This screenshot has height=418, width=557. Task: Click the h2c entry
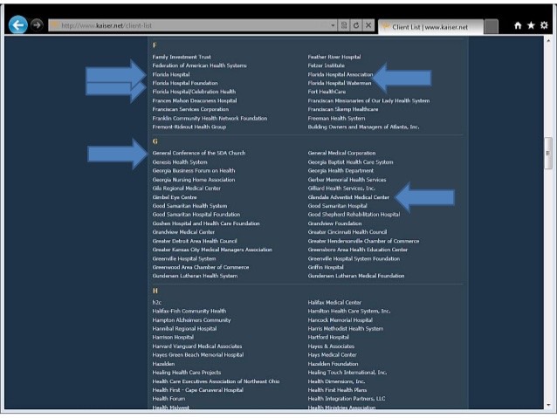click(156, 303)
